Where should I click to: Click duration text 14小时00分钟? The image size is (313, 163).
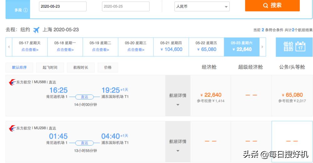pos(85,104)
